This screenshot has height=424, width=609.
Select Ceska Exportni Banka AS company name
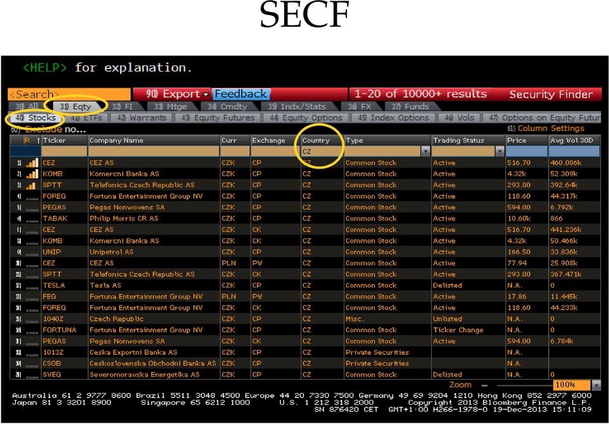click(x=133, y=352)
